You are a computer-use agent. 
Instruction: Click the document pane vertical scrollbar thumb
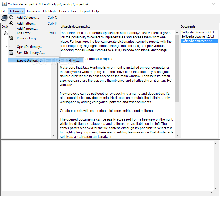coord(177,68)
